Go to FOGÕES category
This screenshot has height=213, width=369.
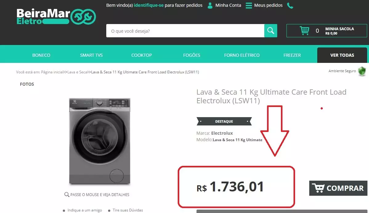pos(192,55)
